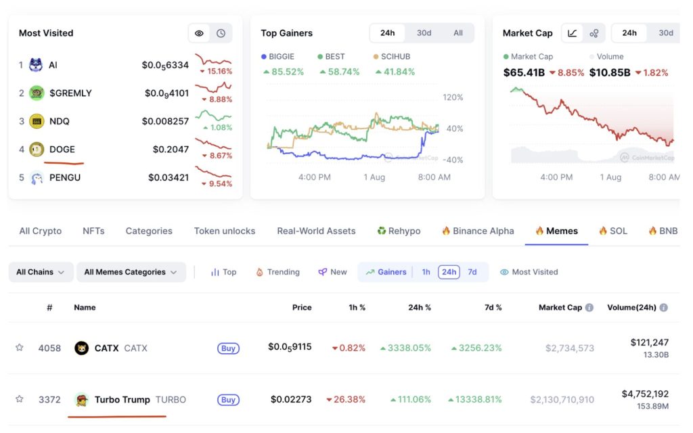Viewport: 693px width, 433px height.
Task: Toggle Top Gainers to All time
Action: [458, 33]
